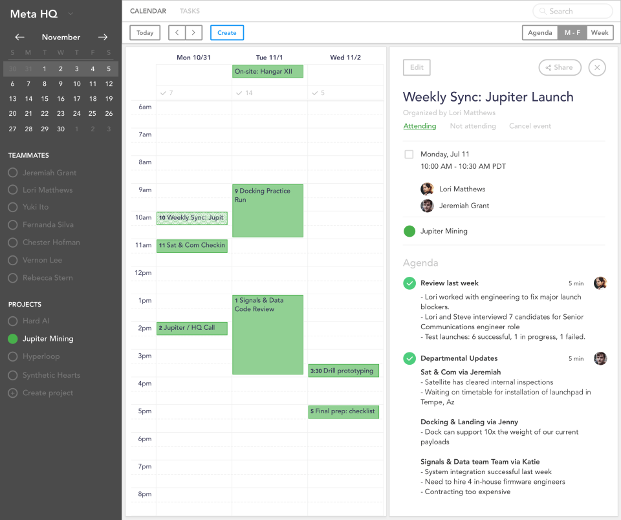Image resolution: width=621 pixels, height=520 pixels.
Task: Check the Monday, Jul 11 checkbox
Action: click(409, 154)
